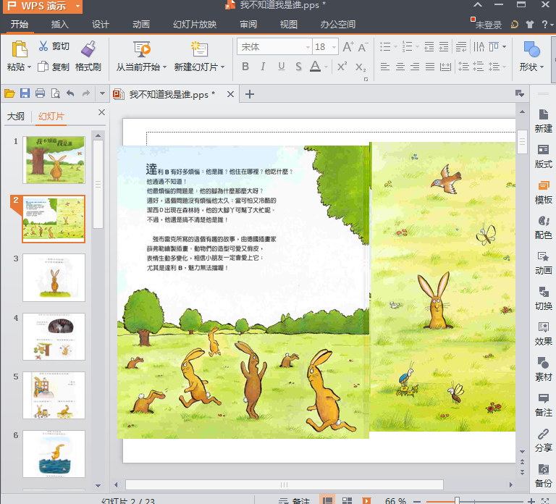Click the Cut (剪切) scissors icon
Screen dimensions: 556x504
[43, 47]
